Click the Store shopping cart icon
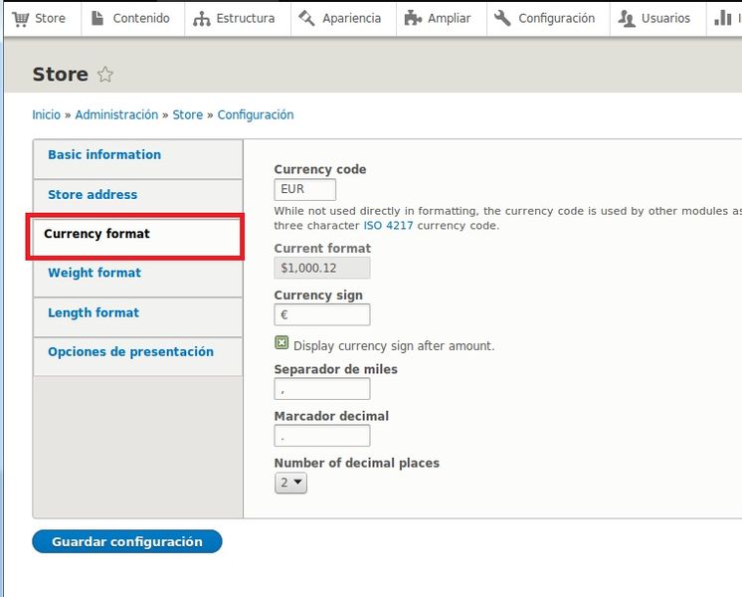 (x=20, y=19)
